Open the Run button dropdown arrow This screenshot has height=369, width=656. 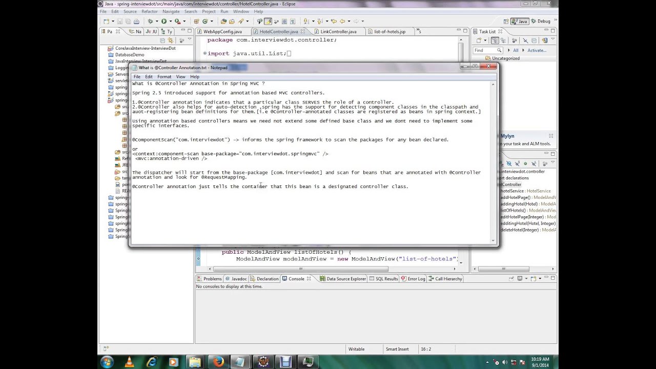(170, 22)
